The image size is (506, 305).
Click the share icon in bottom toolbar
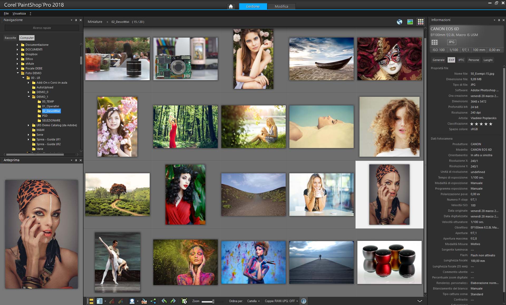point(153,301)
